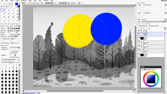Viewport: 167px width, 94px height.
Task: Switch to the color wheel mode icon
Action: pos(142,70)
